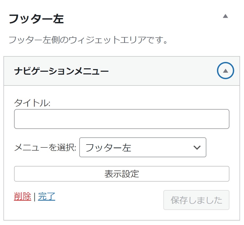244x225 pixels.
Task: Click the chevron in メニューを選択 dropdown
Action: pos(197,147)
